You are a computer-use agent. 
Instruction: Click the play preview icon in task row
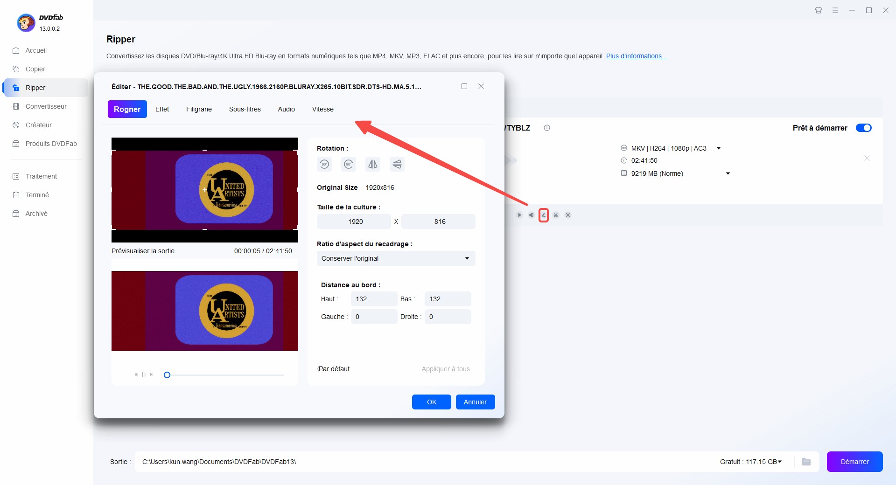519,215
